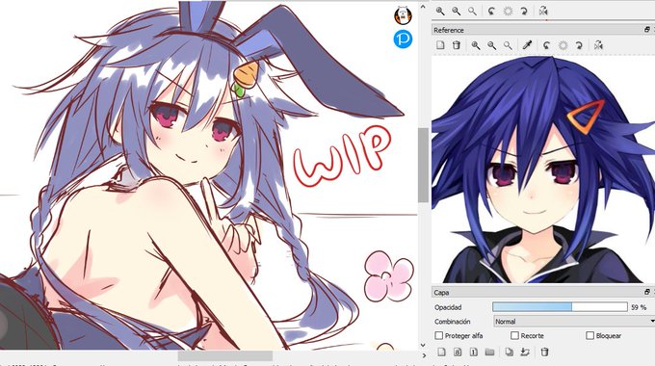
Task: Click the orange avatar badge
Action: (x=403, y=15)
